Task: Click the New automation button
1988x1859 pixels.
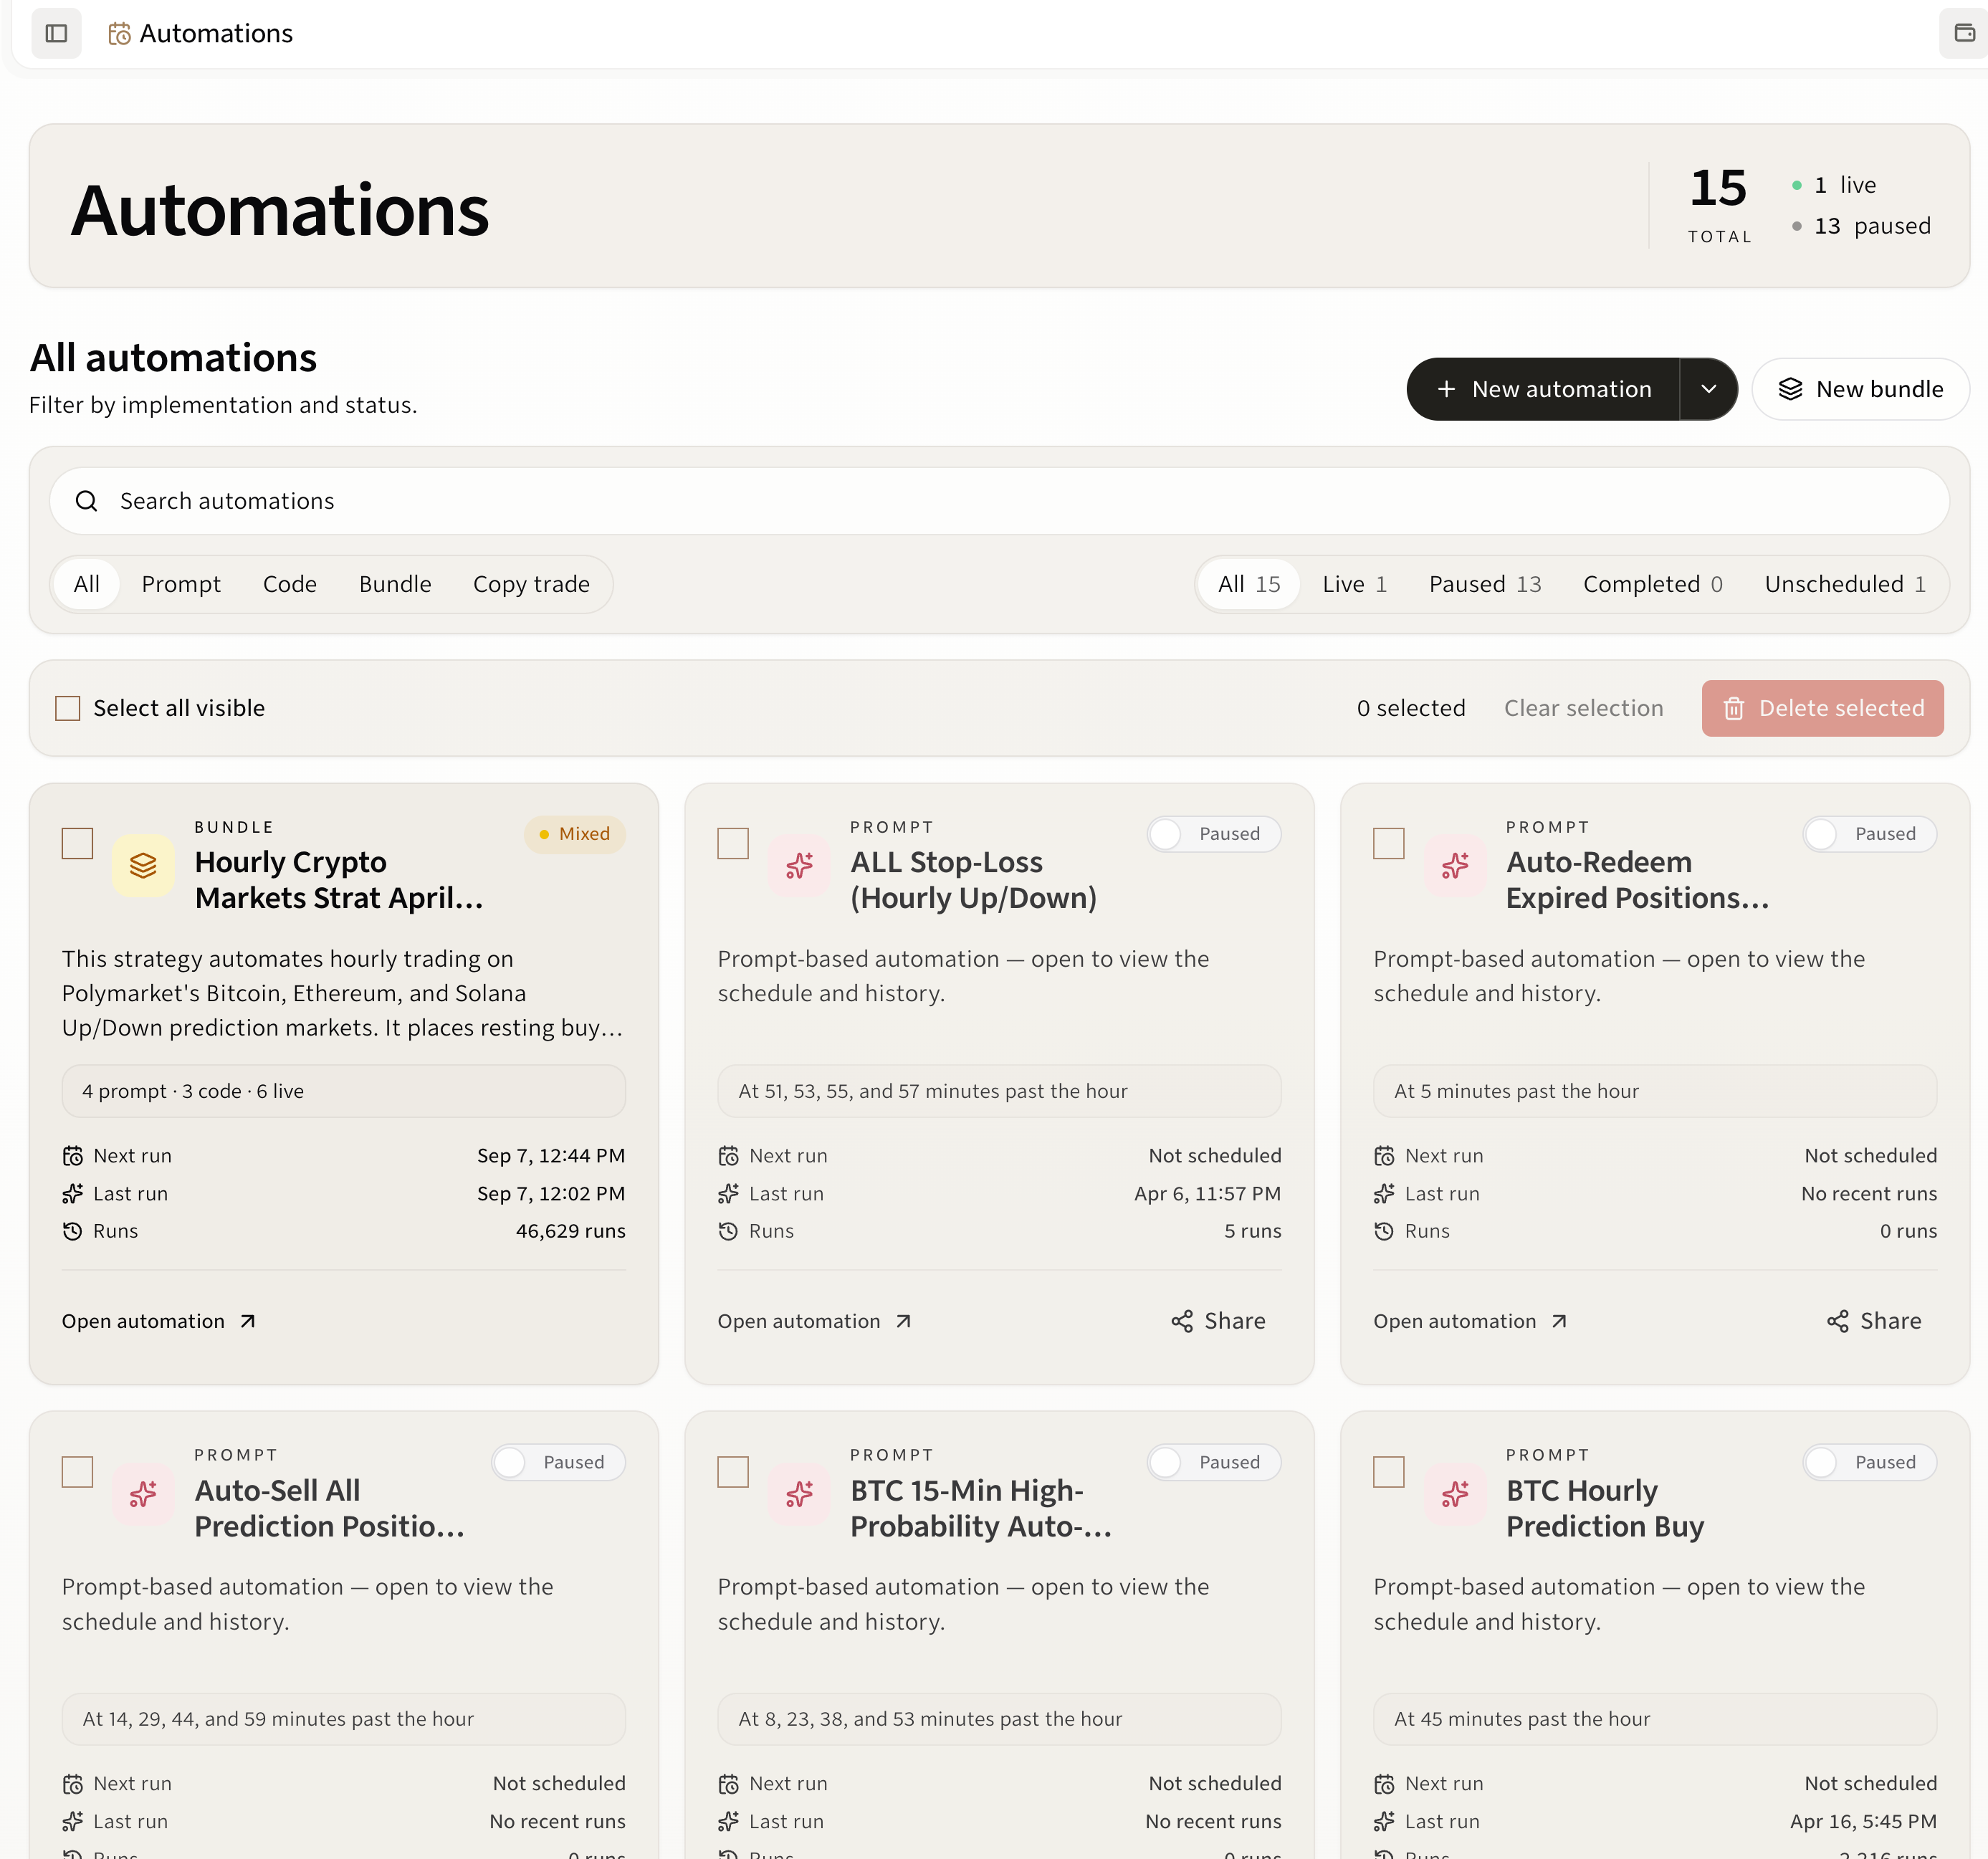Action: tap(1543, 389)
